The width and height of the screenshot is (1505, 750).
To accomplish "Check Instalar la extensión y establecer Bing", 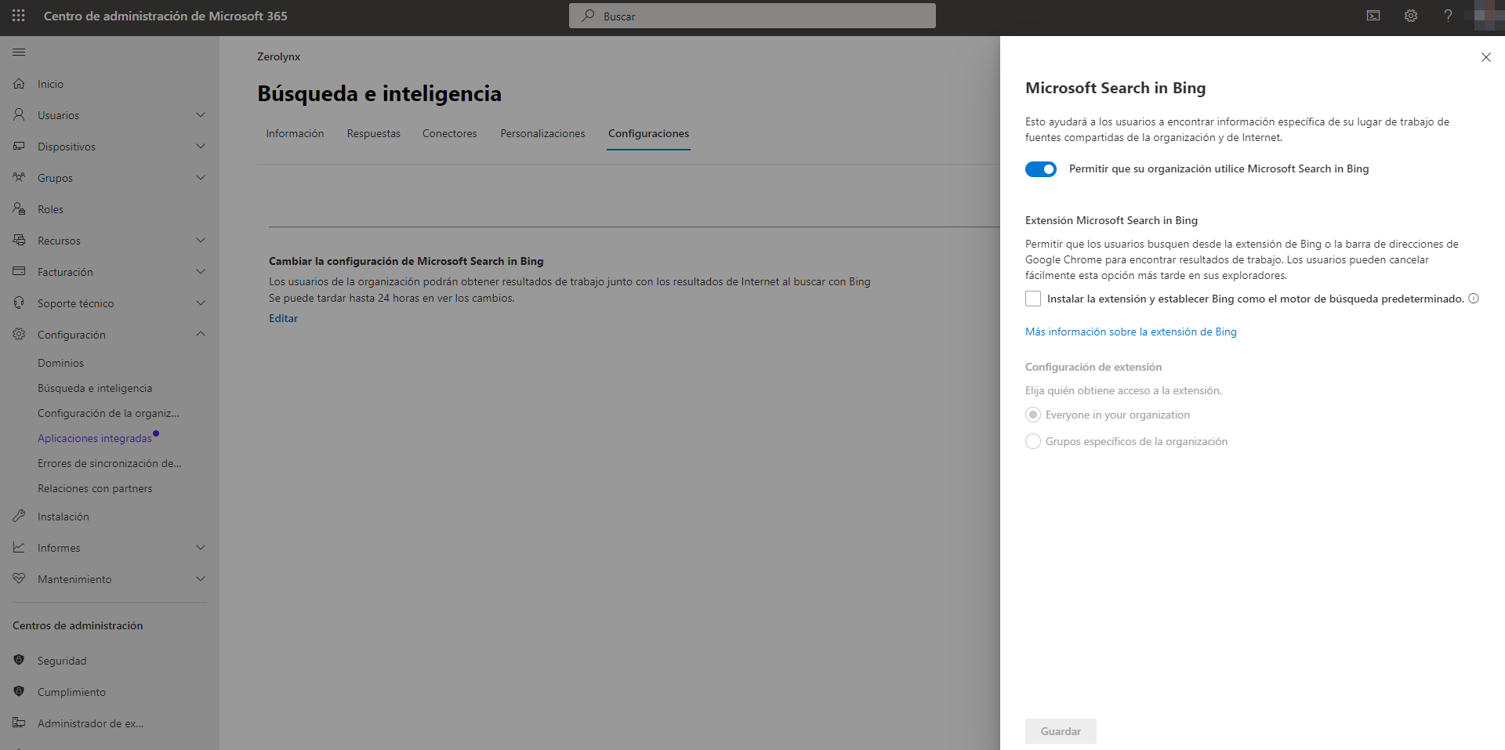I will (x=1032, y=299).
